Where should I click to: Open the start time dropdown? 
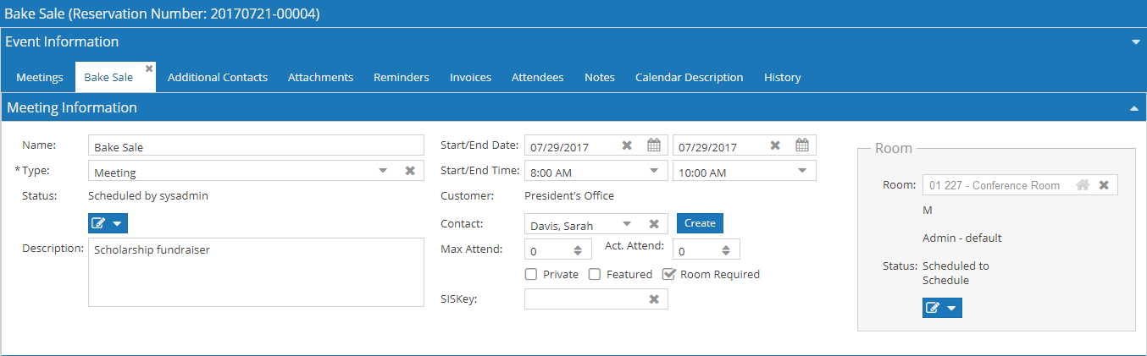tap(653, 171)
